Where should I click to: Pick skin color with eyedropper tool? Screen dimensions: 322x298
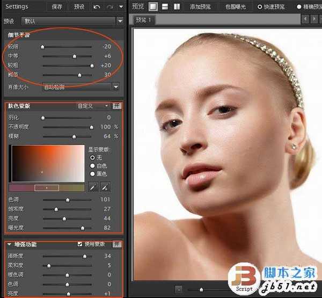point(93,187)
